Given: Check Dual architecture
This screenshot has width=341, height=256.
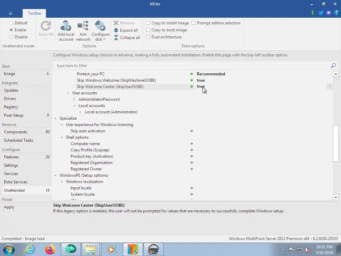Looking at the screenshot, I should [x=164, y=37].
